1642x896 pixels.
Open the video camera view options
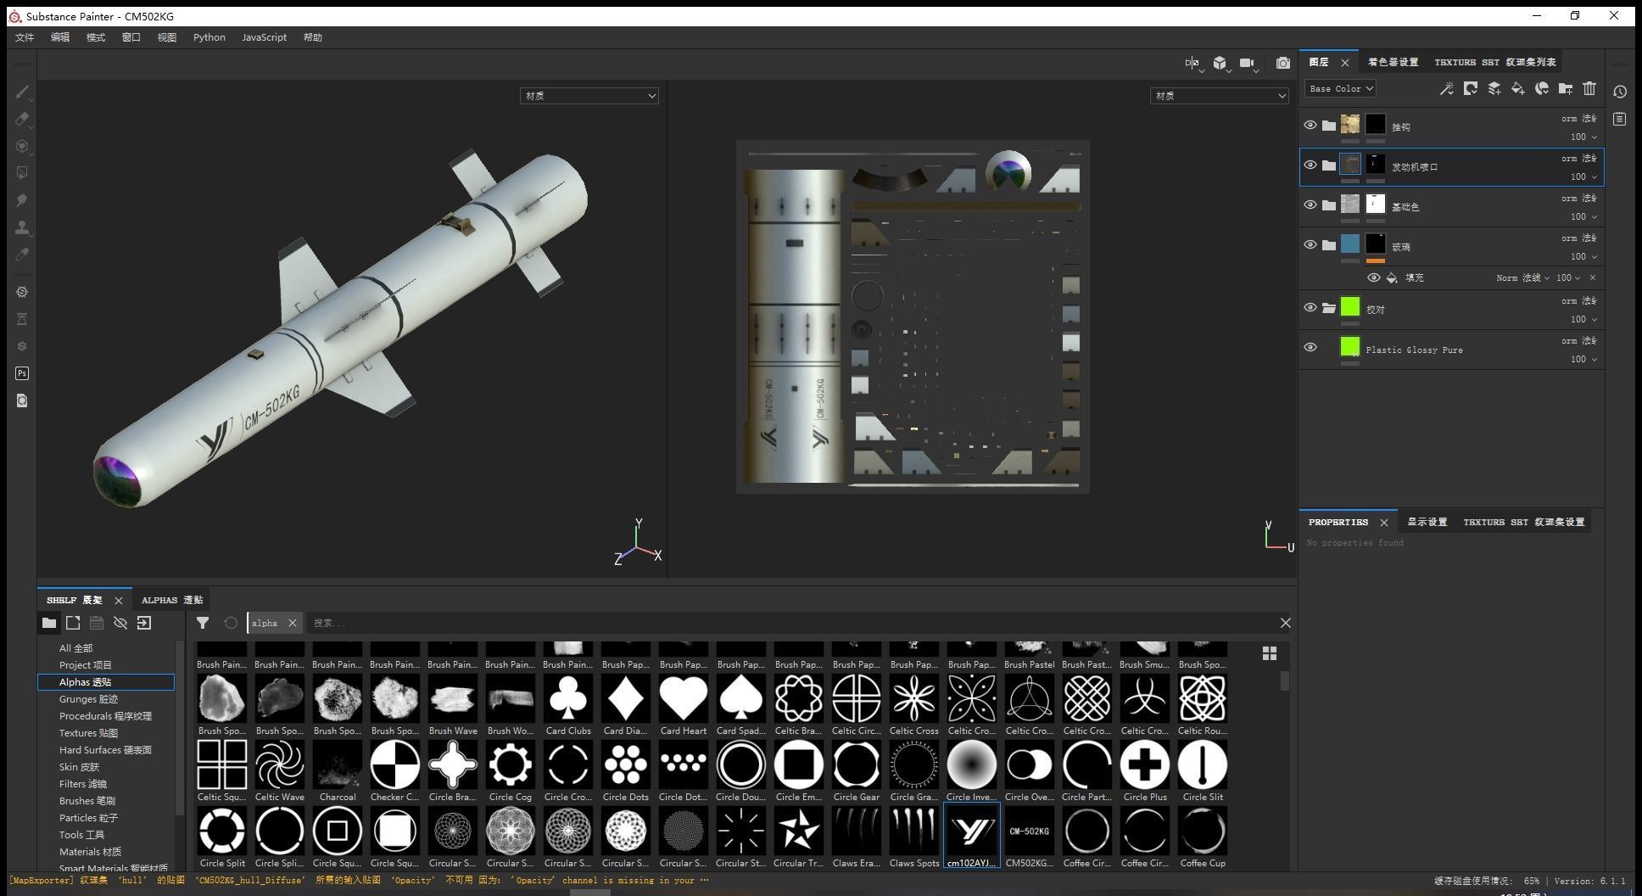[x=1247, y=63]
